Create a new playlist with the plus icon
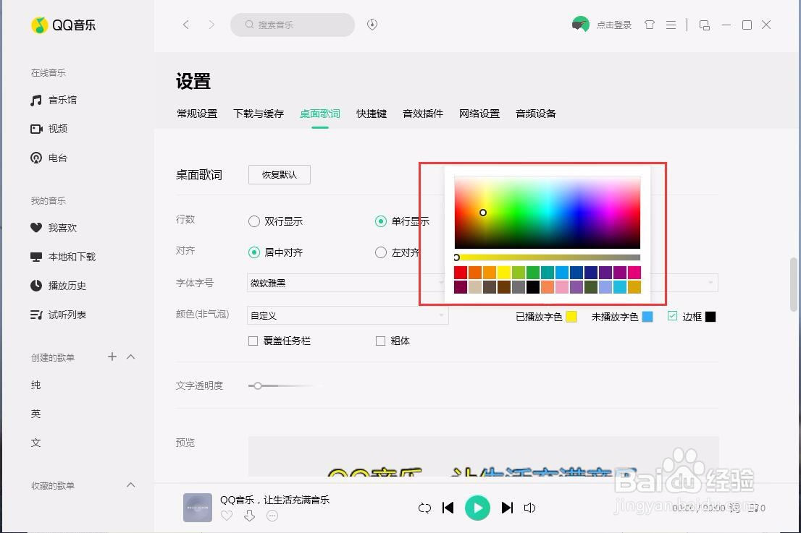This screenshot has width=801, height=533. click(112, 357)
